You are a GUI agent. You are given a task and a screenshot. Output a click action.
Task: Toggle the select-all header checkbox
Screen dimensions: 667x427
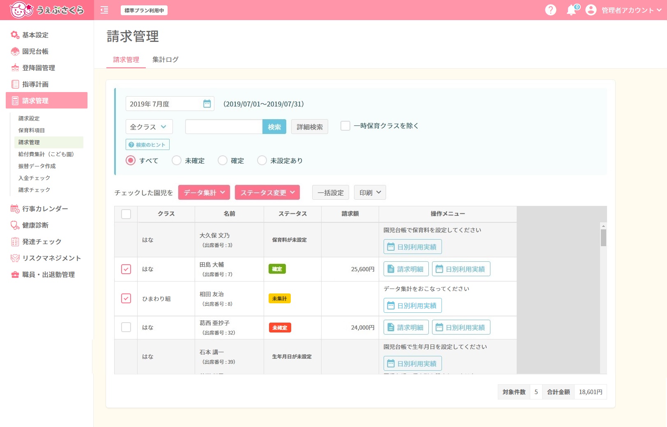(x=126, y=214)
